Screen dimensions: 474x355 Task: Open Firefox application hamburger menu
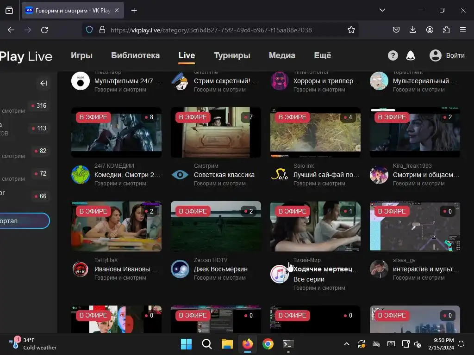[463, 30]
